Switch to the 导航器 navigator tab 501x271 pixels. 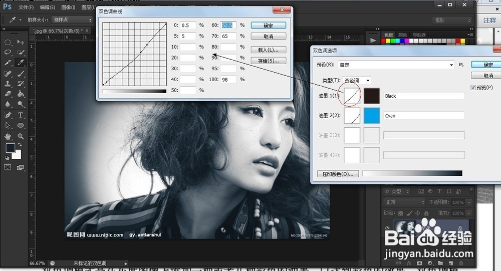419,35
